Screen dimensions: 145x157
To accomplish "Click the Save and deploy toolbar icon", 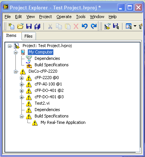I will click(x=116, y=26).
